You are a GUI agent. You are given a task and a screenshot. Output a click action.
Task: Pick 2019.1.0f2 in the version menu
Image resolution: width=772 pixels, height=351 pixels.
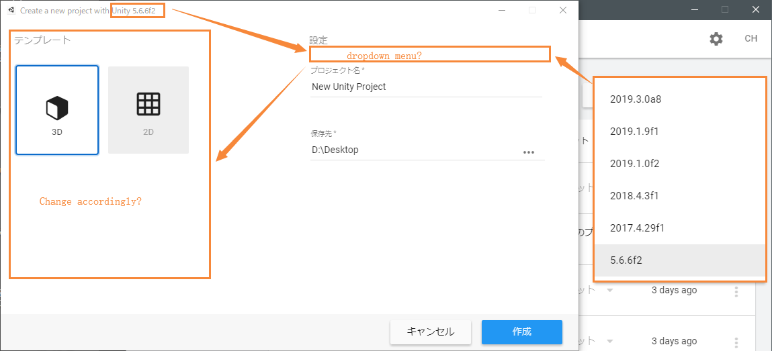(x=679, y=164)
